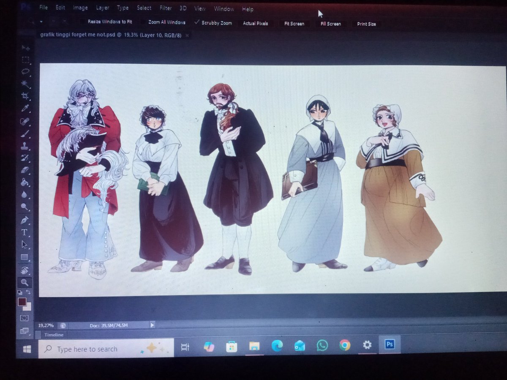Screen dimensions: 507x380
Task: Open the background color swatch
Action: [x=29, y=307]
